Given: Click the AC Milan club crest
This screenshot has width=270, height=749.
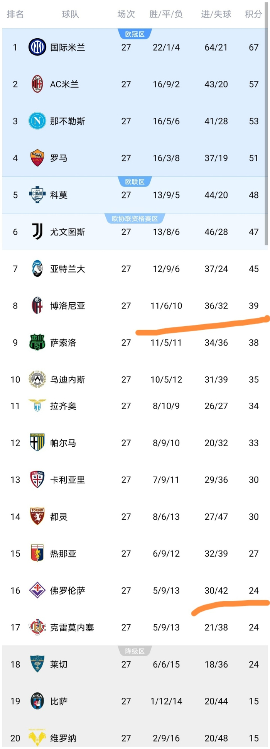Looking at the screenshot, I should pos(37,84).
